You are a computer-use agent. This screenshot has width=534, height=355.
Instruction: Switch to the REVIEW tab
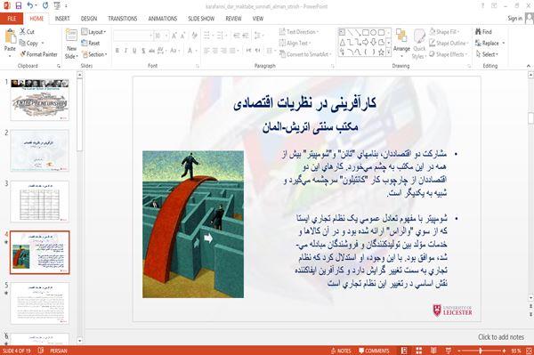tap(233, 19)
